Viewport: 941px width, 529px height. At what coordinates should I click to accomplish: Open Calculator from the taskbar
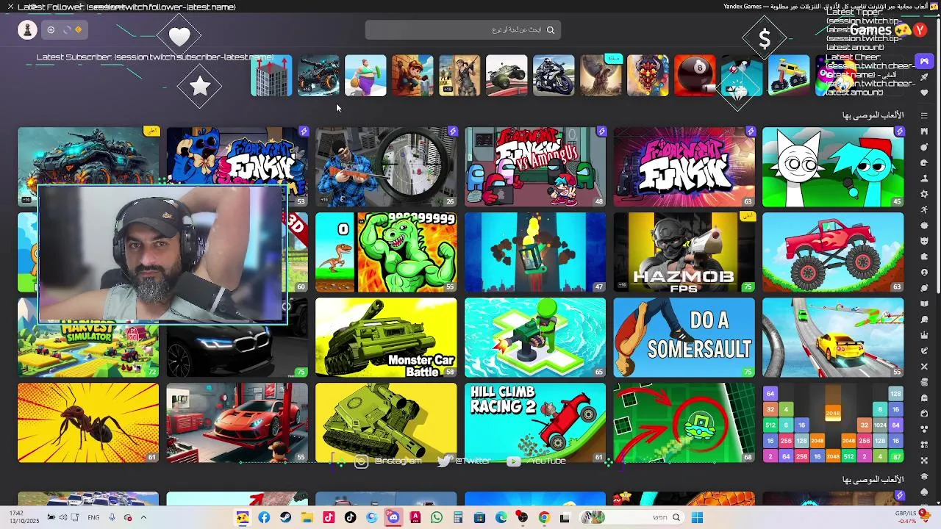(x=458, y=518)
